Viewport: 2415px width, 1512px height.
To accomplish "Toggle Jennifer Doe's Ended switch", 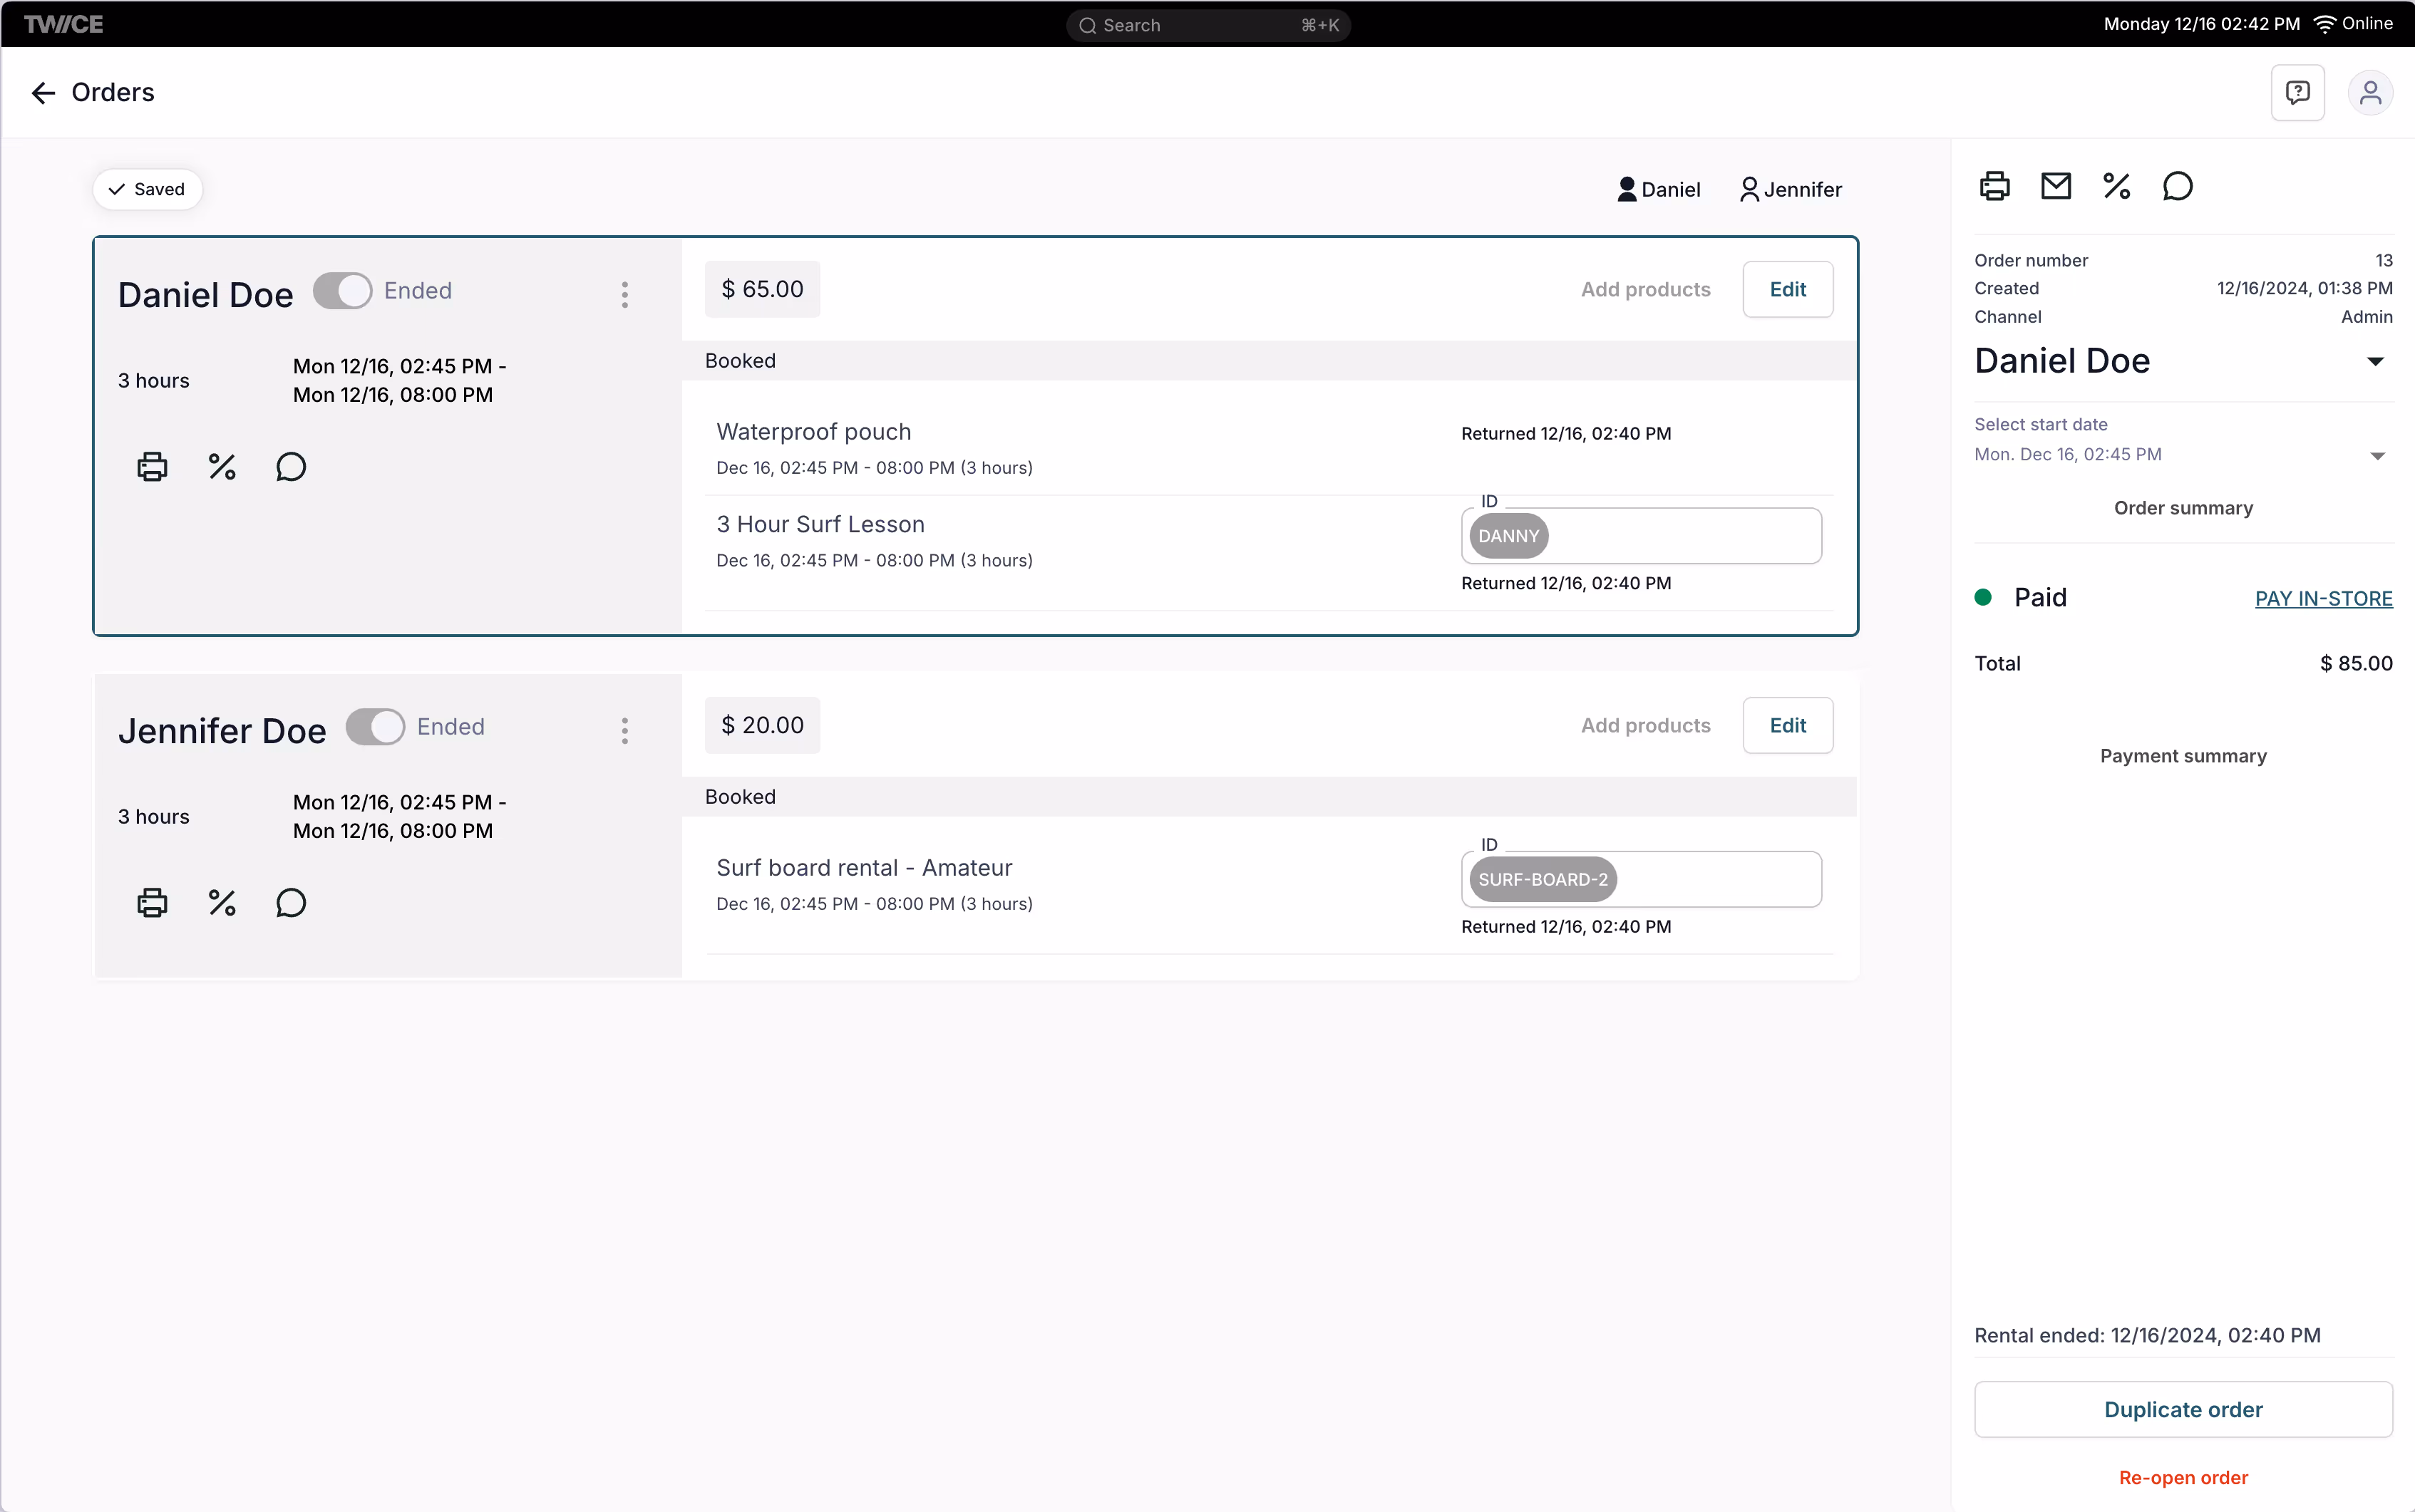I will click(375, 727).
